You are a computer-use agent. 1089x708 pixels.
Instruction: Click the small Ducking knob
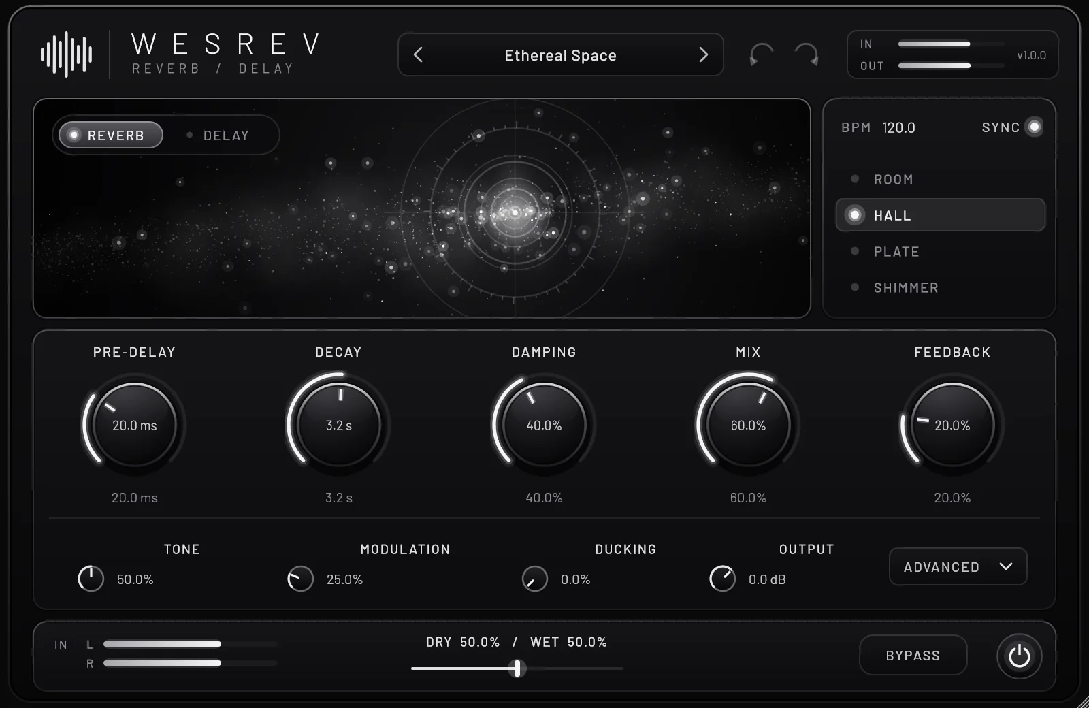click(x=534, y=579)
